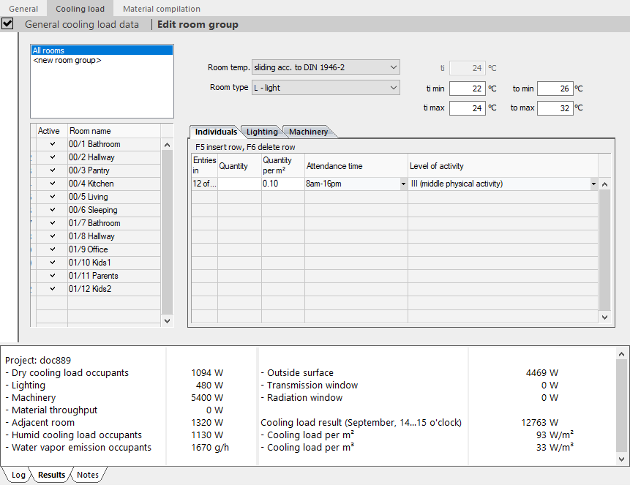Image resolution: width=630 pixels, height=485 pixels.
Task: Click the results panel scroll down arrow
Action: coord(621,459)
